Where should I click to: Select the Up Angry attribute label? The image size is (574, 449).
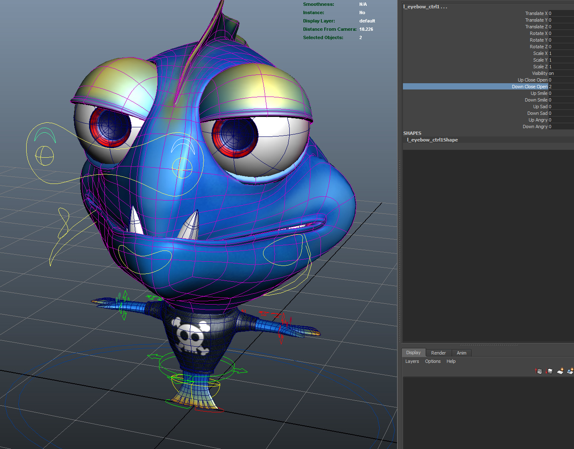click(x=538, y=120)
